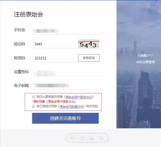161x147 pixels.
Task: Click the forward arrow in the bottom toolbar
Action: [x=82, y=138]
